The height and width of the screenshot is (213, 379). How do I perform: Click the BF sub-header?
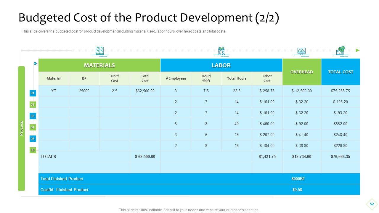pos(84,78)
